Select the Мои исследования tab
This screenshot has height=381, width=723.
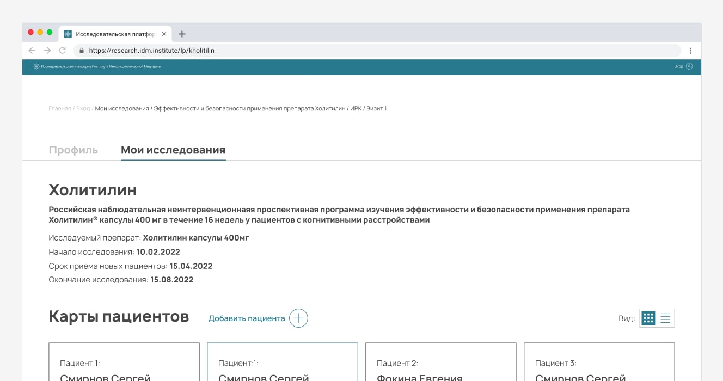[173, 150]
